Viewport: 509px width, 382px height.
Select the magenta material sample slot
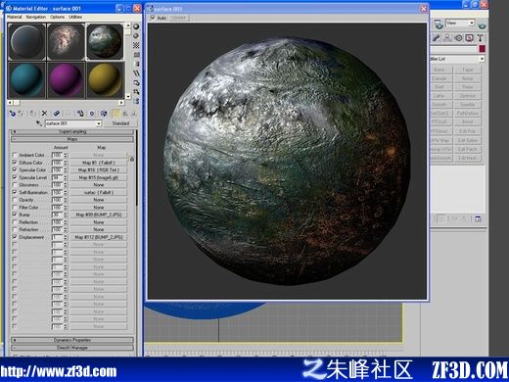tap(66, 80)
